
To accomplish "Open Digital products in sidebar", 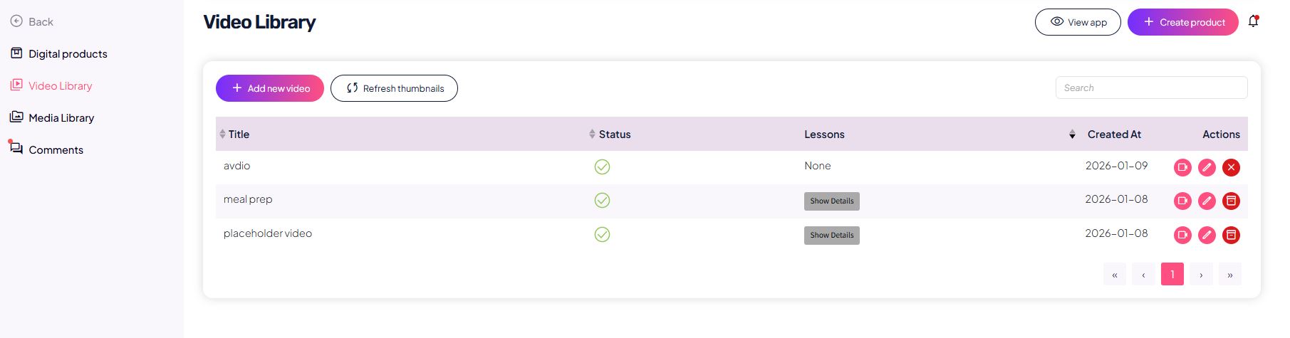I will click(68, 54).
